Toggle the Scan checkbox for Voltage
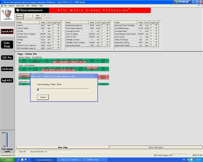The image size is (203, 162). click(59, 39)
